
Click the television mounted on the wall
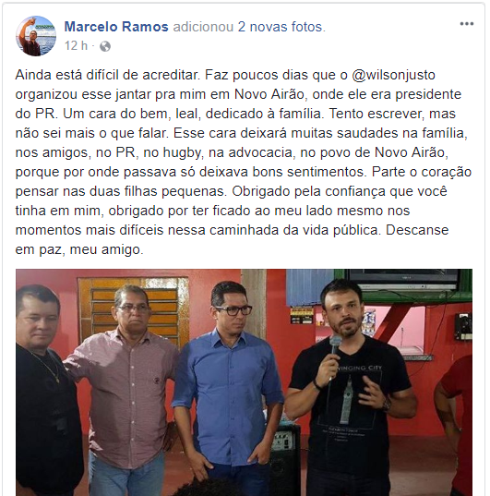(x=403, y=280)
